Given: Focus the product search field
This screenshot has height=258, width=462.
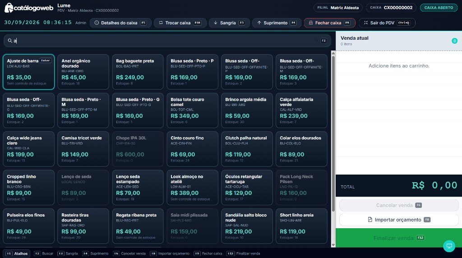Looking at the screenshot, I should click(x=167, y=41).
